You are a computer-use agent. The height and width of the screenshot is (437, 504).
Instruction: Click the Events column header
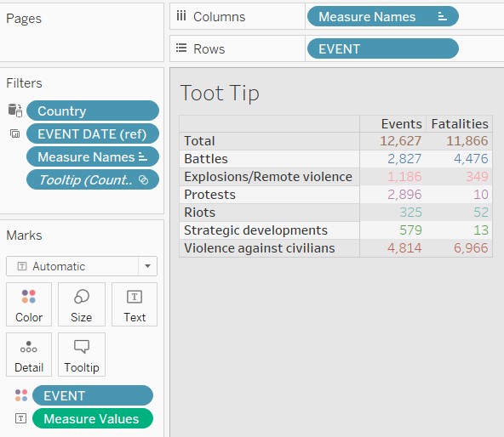click(x=402, y=124)
